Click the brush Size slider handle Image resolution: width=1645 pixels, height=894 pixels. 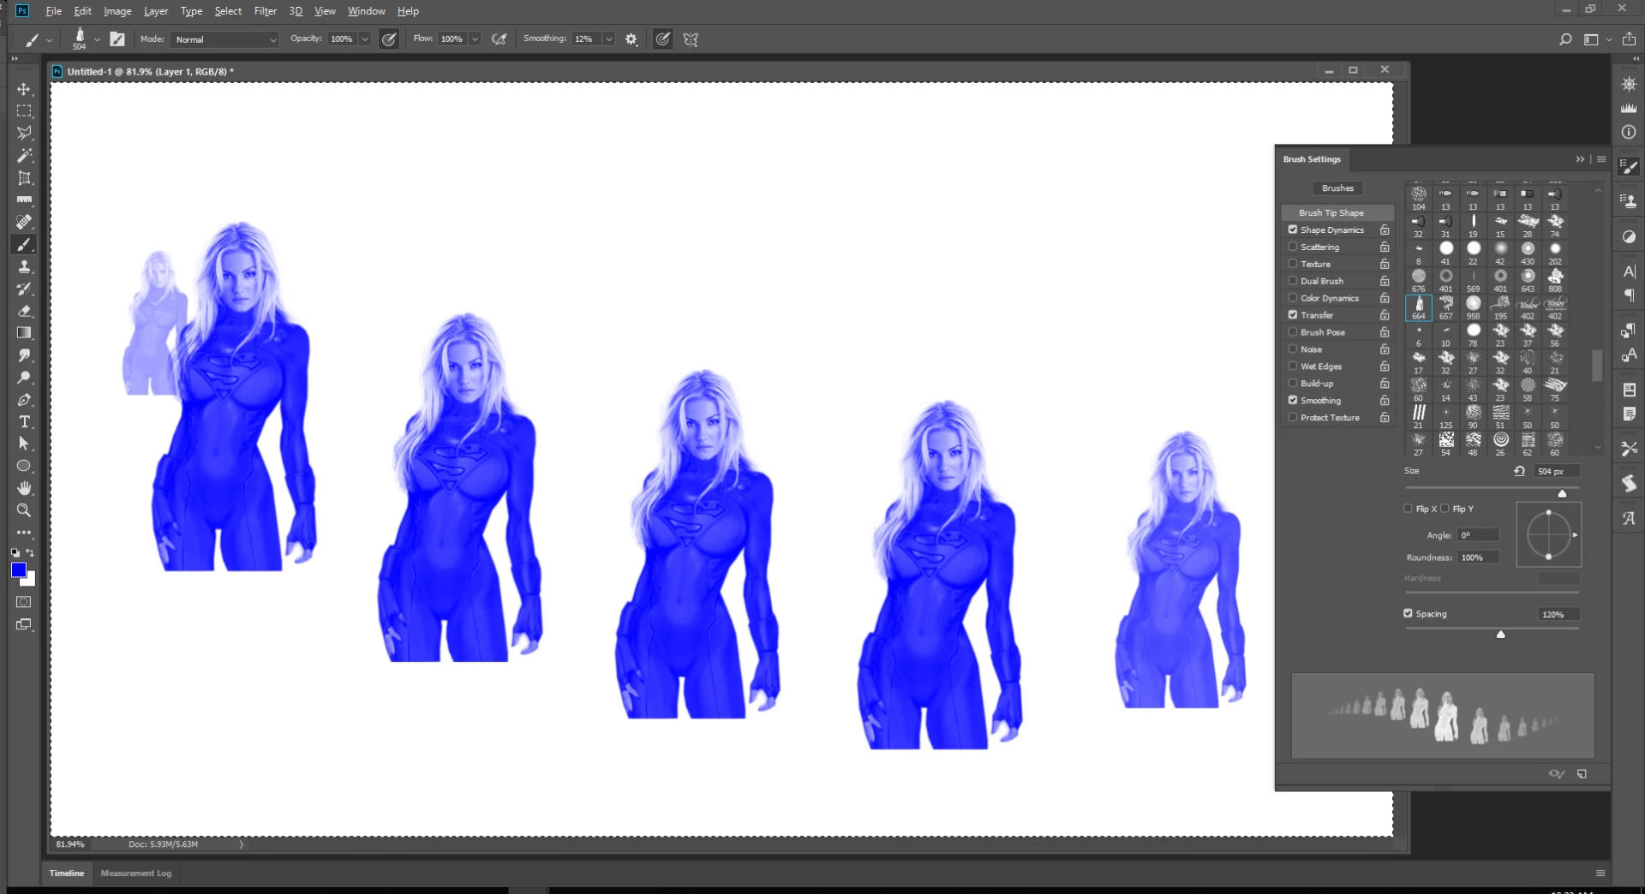click(x=1562, y=493)
